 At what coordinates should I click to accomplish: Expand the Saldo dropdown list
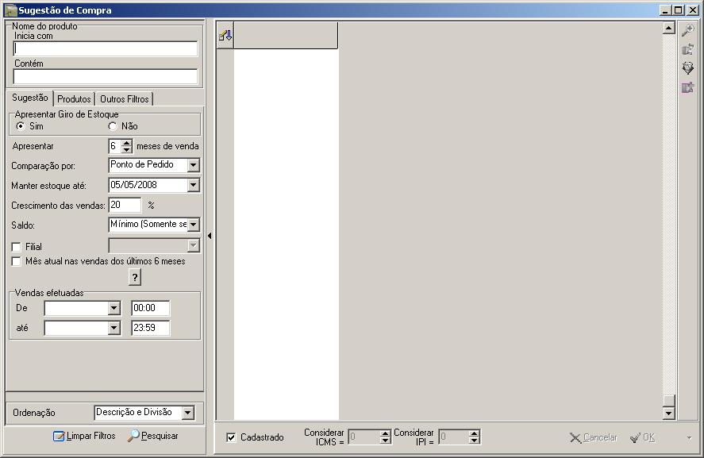tap(193, 225)
